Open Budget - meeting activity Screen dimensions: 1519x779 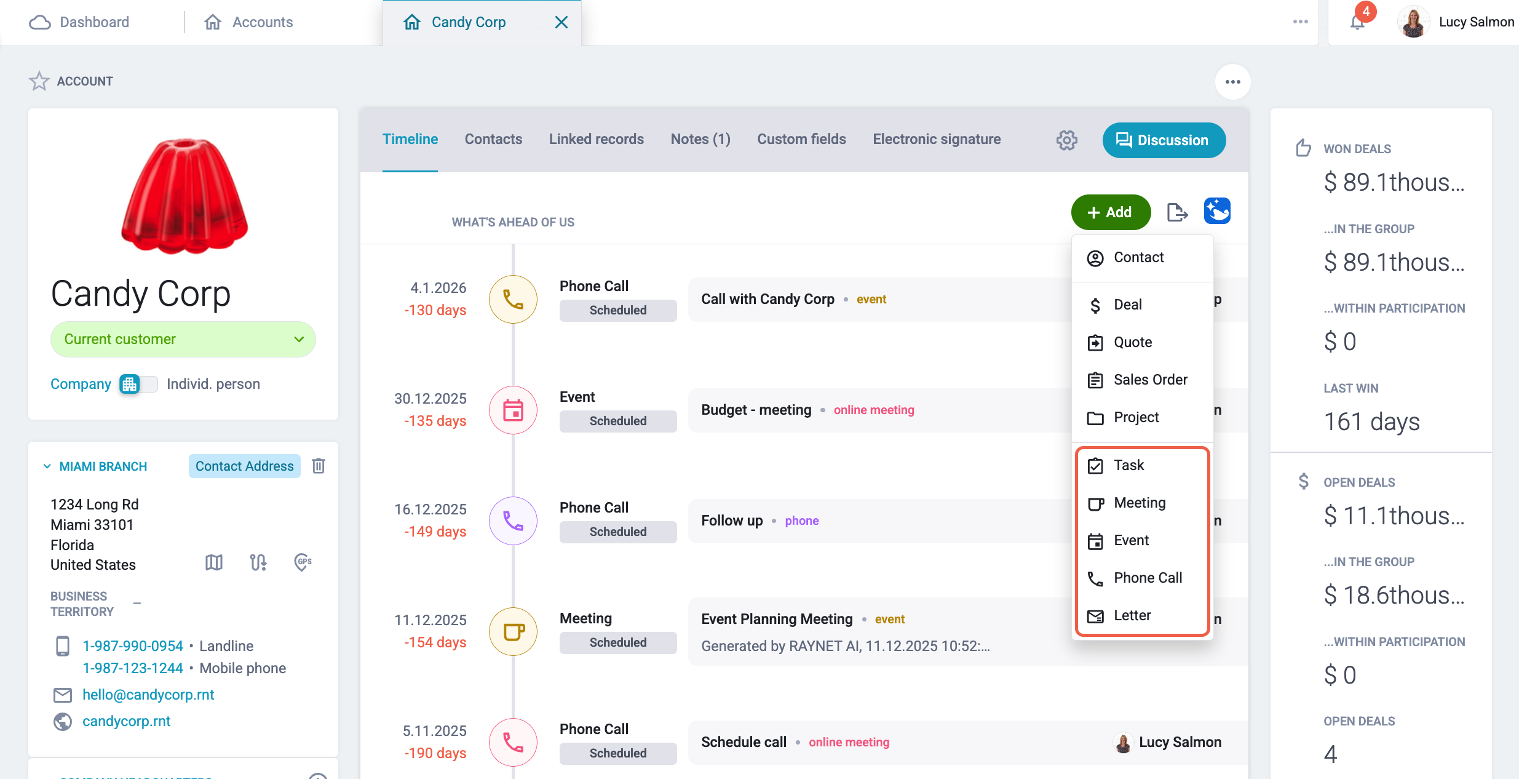[756, 410]
